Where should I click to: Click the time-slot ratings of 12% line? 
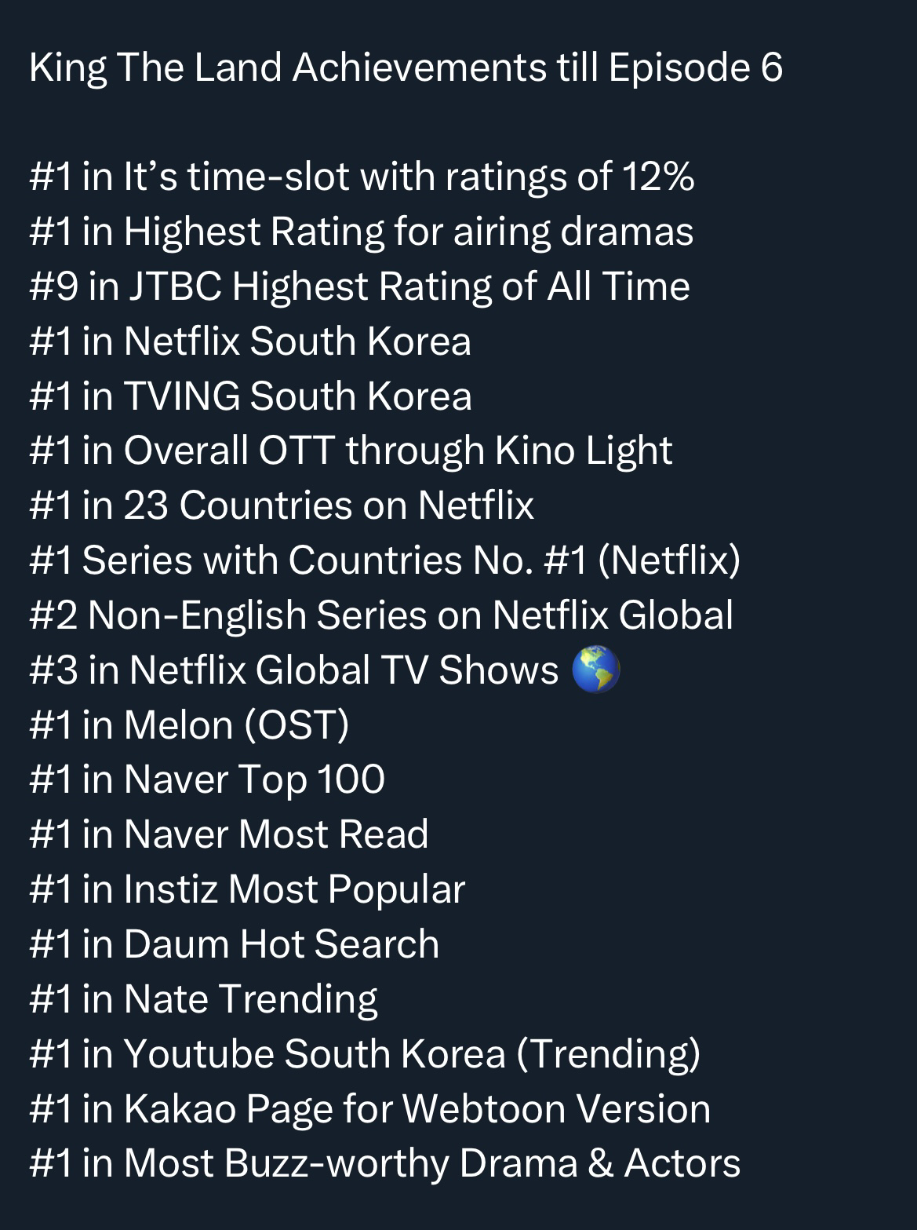[x=362, y=177]
